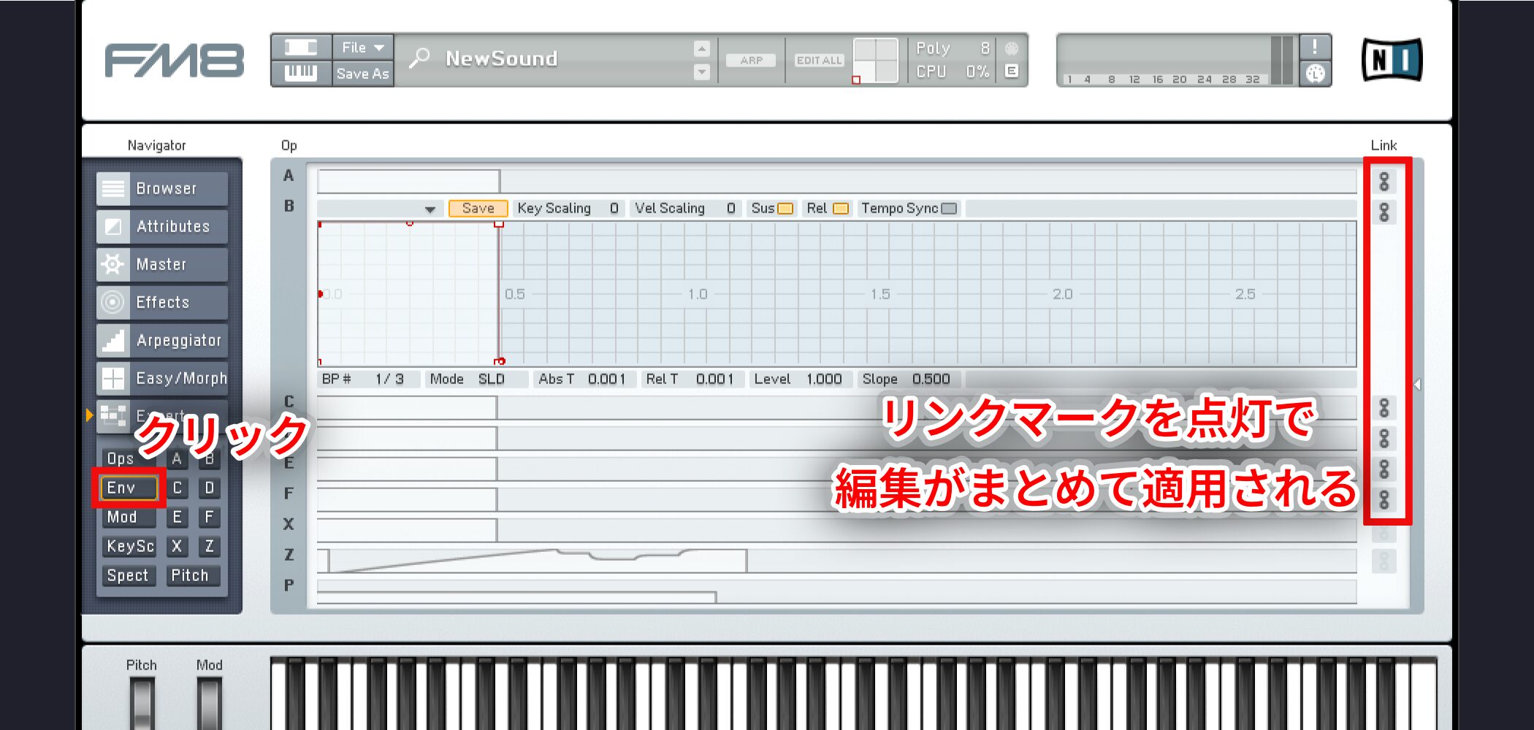Viewport: 1534px width, 730px height.
Task: Open the Arpeggiator page icon
Action: pos(113,340)
